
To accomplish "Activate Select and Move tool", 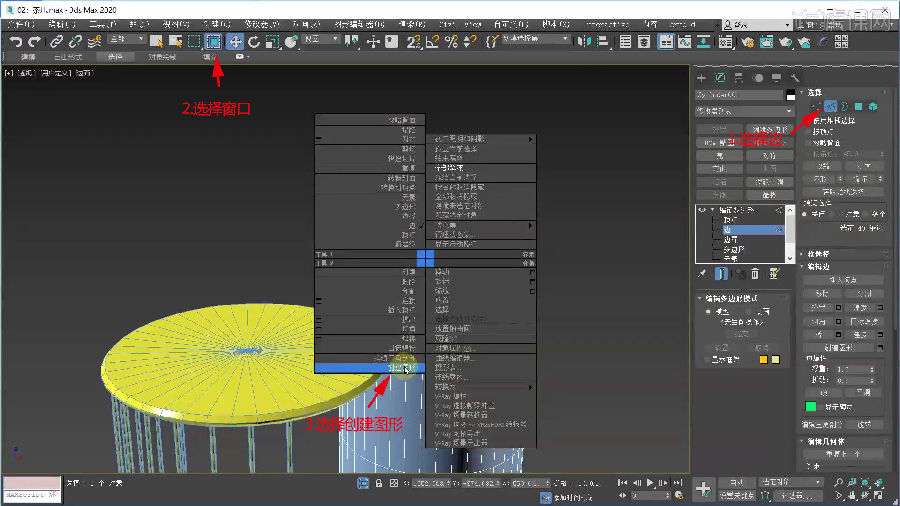I will 235,42.
